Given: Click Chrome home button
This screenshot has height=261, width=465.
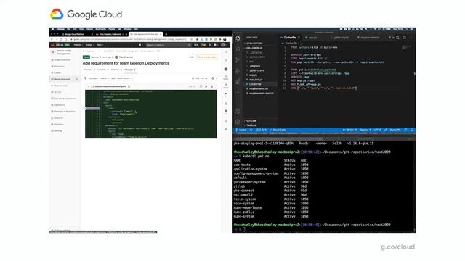Looking at the screenshot, I should [66, 39].
